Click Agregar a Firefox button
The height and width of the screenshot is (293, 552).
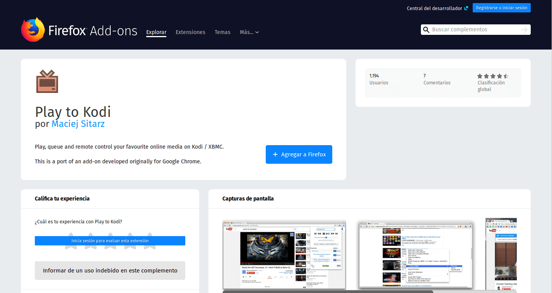(299, 154)
